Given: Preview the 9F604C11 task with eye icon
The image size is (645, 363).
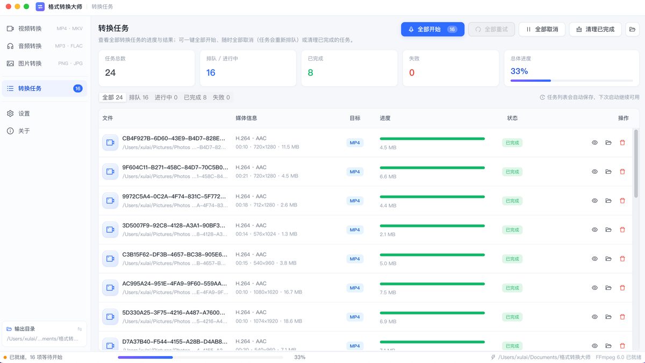Looking at the screenshot, I should click(x=594, y=172).
